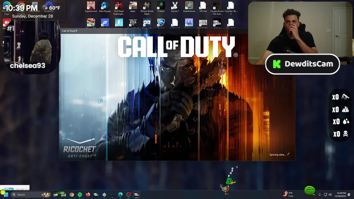Open Red Dead Redemption desktop icon

click(119, 8)
